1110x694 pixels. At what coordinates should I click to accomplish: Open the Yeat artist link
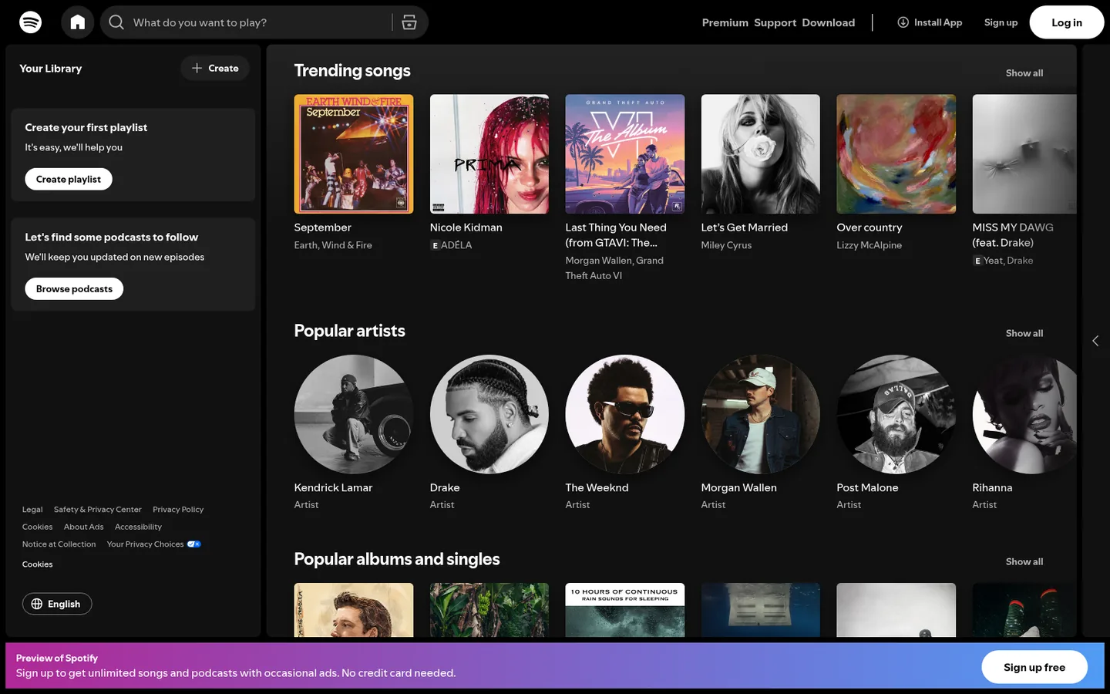pos(993,261)
